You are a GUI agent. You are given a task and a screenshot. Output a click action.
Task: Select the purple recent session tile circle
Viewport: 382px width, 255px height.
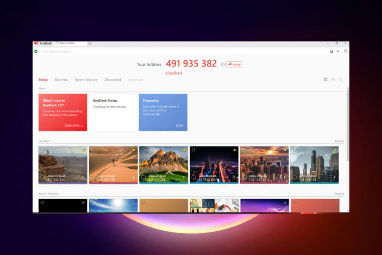(x=244, y=202)
